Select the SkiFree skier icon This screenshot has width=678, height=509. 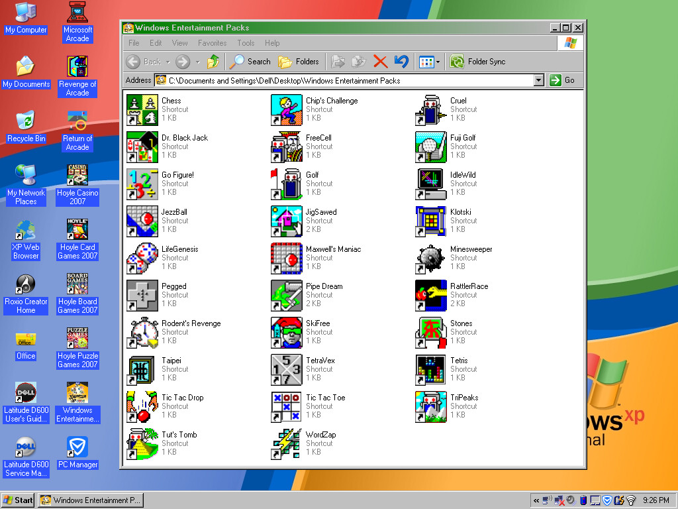click(x=287, y=333)
